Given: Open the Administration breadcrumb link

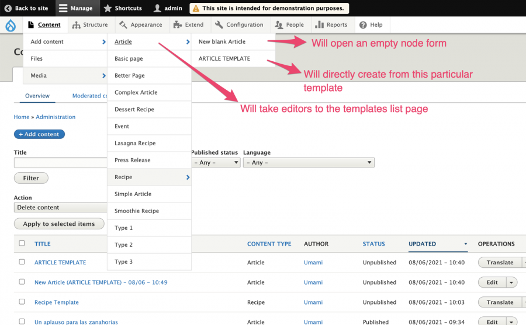Looking at the screenshot, I should [56, 117].
